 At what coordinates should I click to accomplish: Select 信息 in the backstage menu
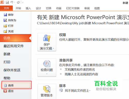click(15, 38)
